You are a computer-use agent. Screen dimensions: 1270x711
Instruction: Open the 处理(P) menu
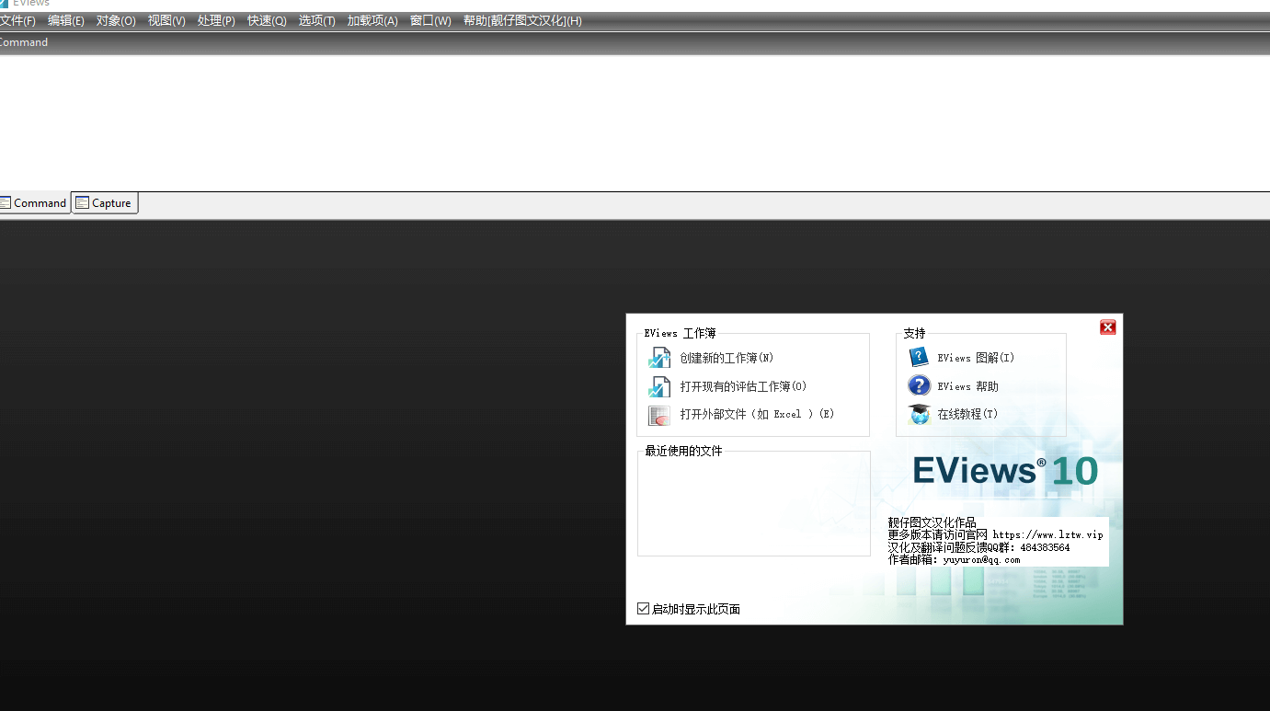(x=216, y=21)
